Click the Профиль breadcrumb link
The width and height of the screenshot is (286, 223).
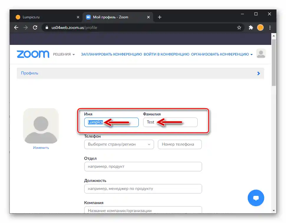click(29, 73)
